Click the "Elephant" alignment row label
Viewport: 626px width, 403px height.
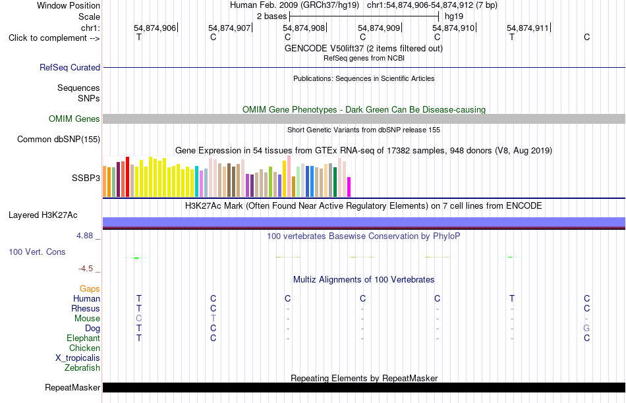coord(84,338)
